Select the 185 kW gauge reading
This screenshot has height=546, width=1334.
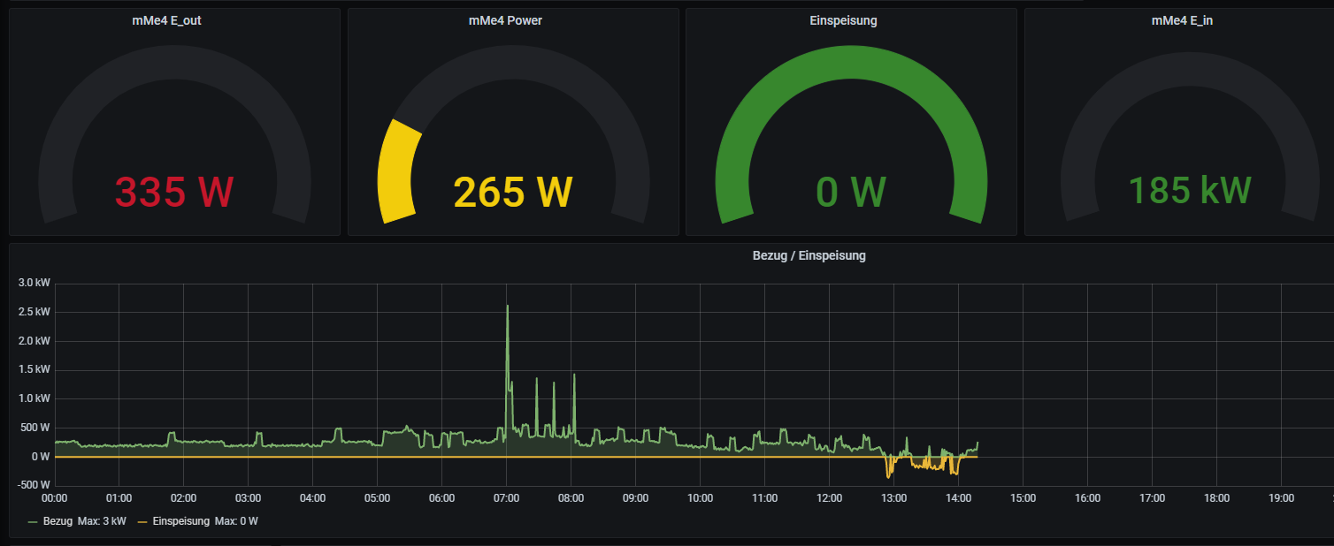point(1190,191)
